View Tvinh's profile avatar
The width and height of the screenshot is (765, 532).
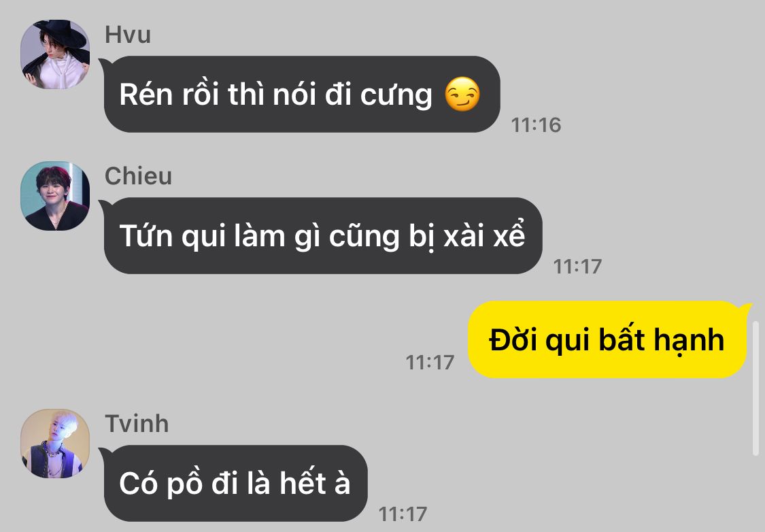point(55,443)
